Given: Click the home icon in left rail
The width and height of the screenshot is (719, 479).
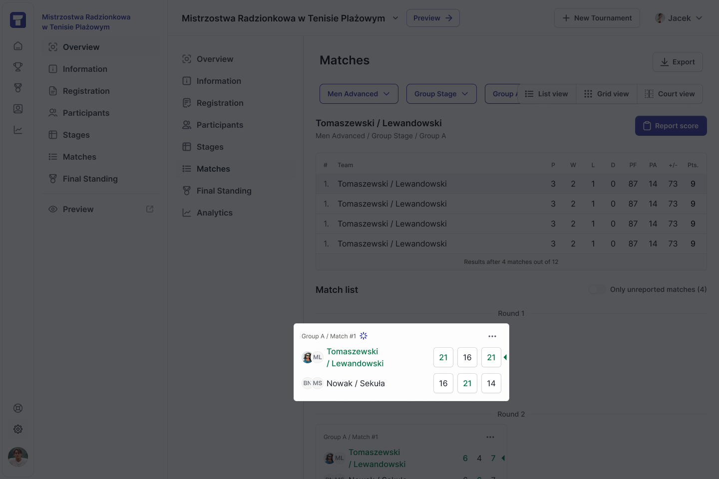Looking at the screenshot, I should (x=18, y=46).
